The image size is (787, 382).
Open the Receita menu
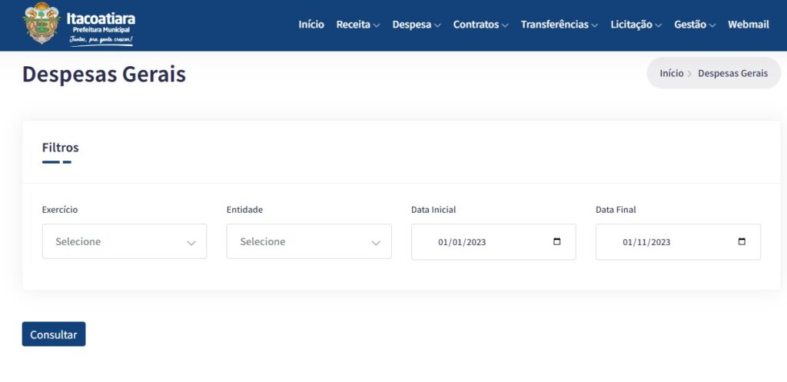(358, 24)
